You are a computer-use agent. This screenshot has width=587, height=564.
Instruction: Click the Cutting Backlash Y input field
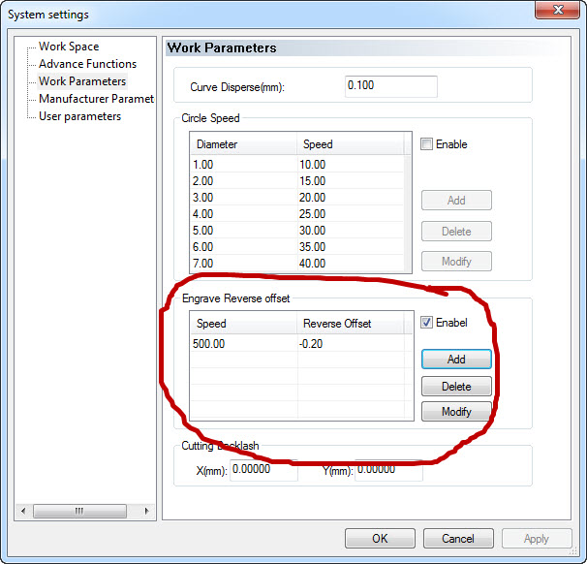pyautogui.click(x=387, y=470)
